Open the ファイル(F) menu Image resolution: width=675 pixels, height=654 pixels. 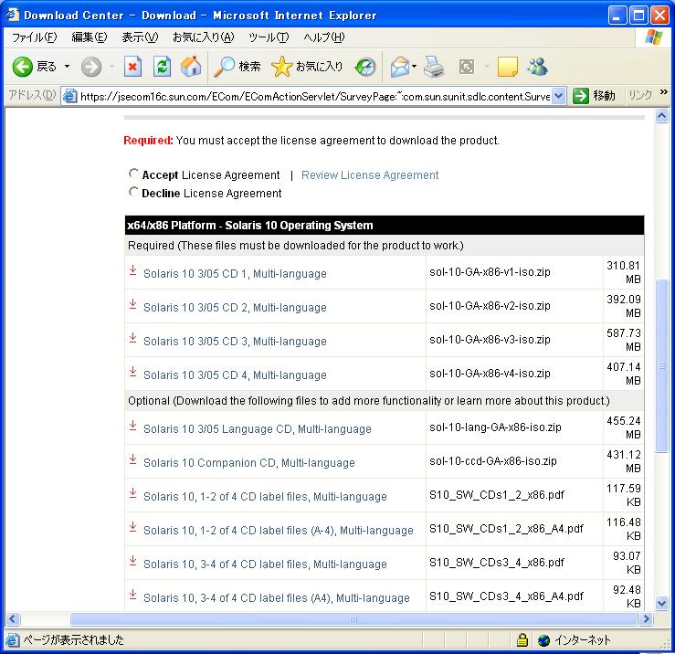click(34, 37)
